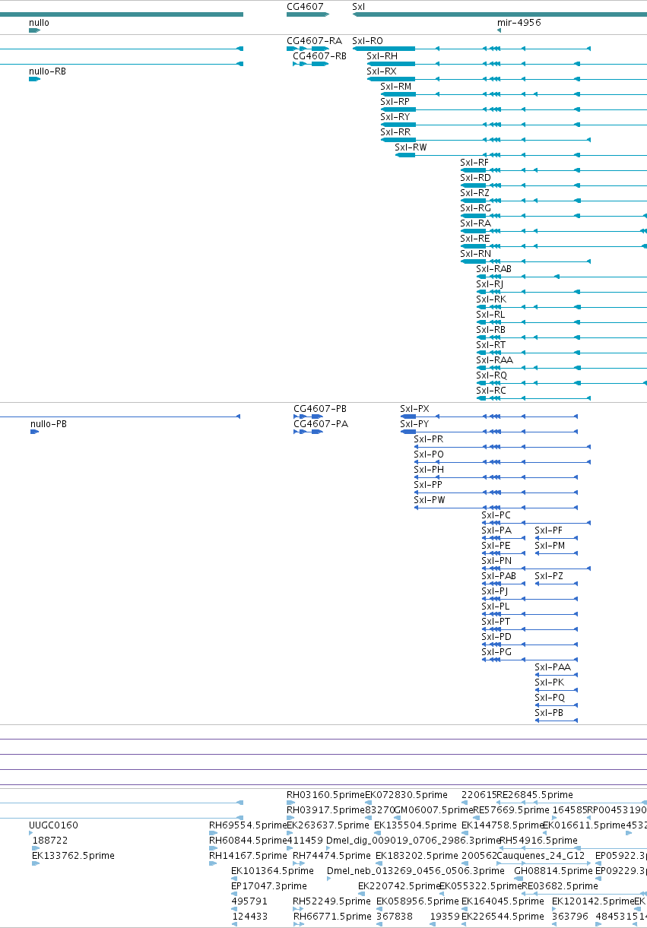Select the Sxl-RR transcript label
Screen dimensions: 647x928
pyautogui.click(x=395, y=131)
